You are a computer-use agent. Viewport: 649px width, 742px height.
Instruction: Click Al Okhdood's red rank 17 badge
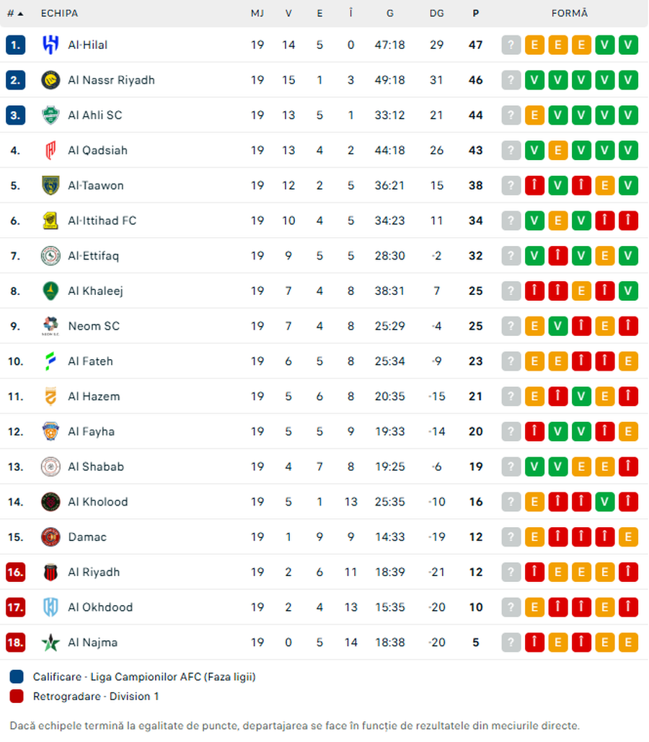(16, 607)
